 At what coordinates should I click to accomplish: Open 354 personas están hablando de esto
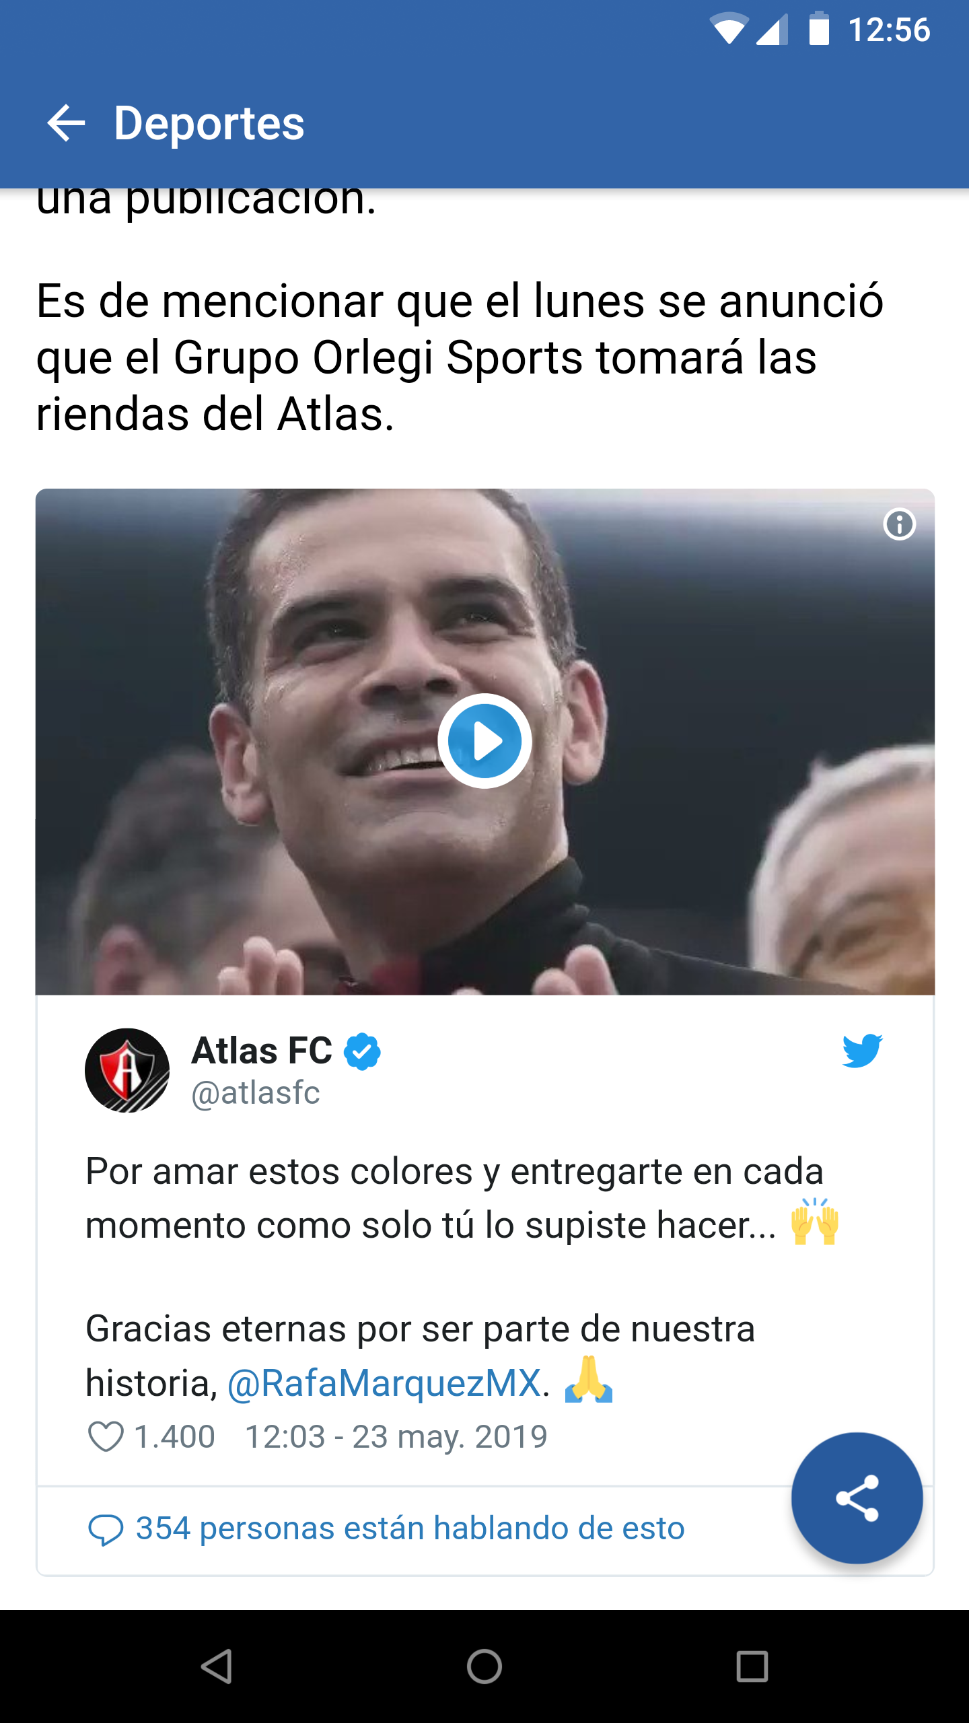pos(410,1528)
